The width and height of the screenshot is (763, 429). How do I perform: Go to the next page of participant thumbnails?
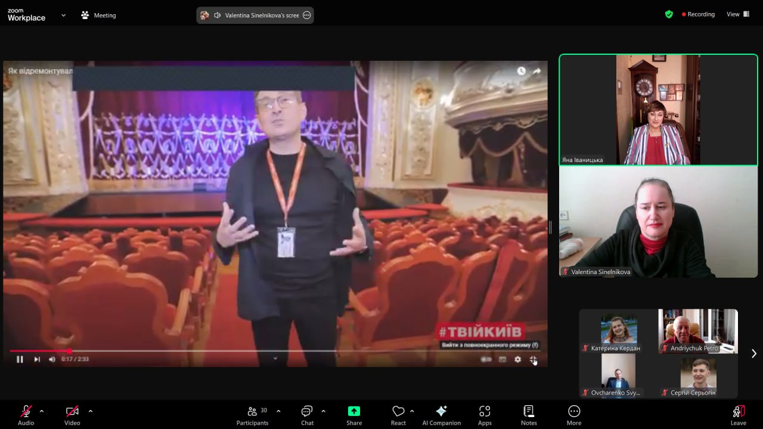point(753,353)
